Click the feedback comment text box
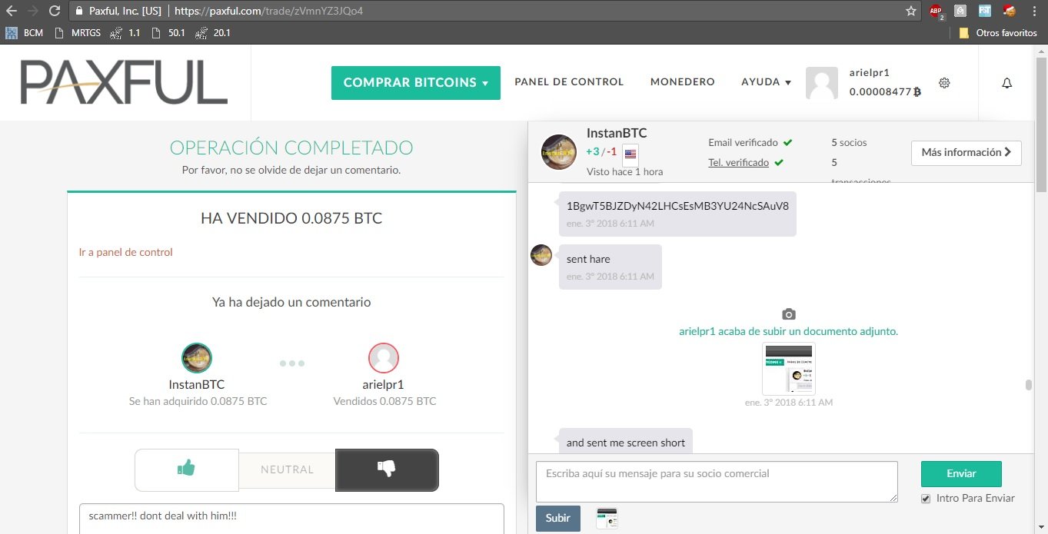Viewport: 1048px width, 534px height. tap(291, 519)
